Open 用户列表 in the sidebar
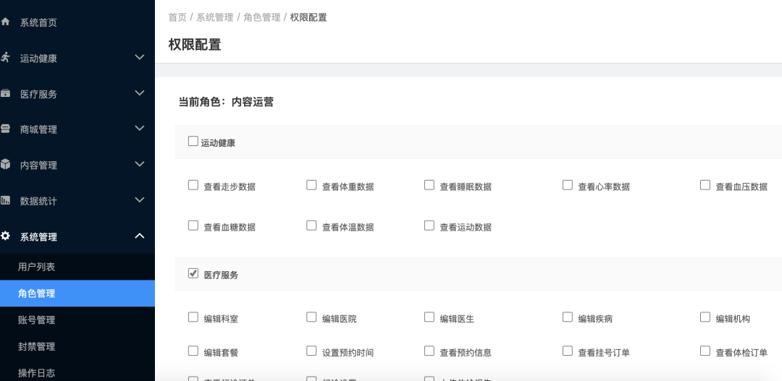The width and height of the screenshot is (782, 381). [36, 267]
